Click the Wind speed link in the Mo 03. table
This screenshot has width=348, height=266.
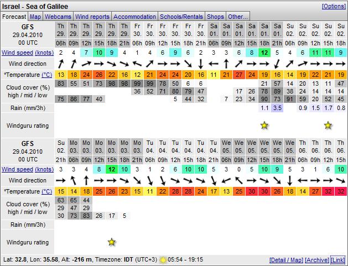pyautogui.click(x=18, y=169)
